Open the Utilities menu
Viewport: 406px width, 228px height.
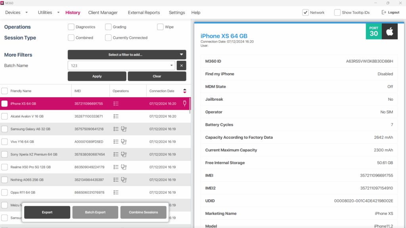coord(45,12)
